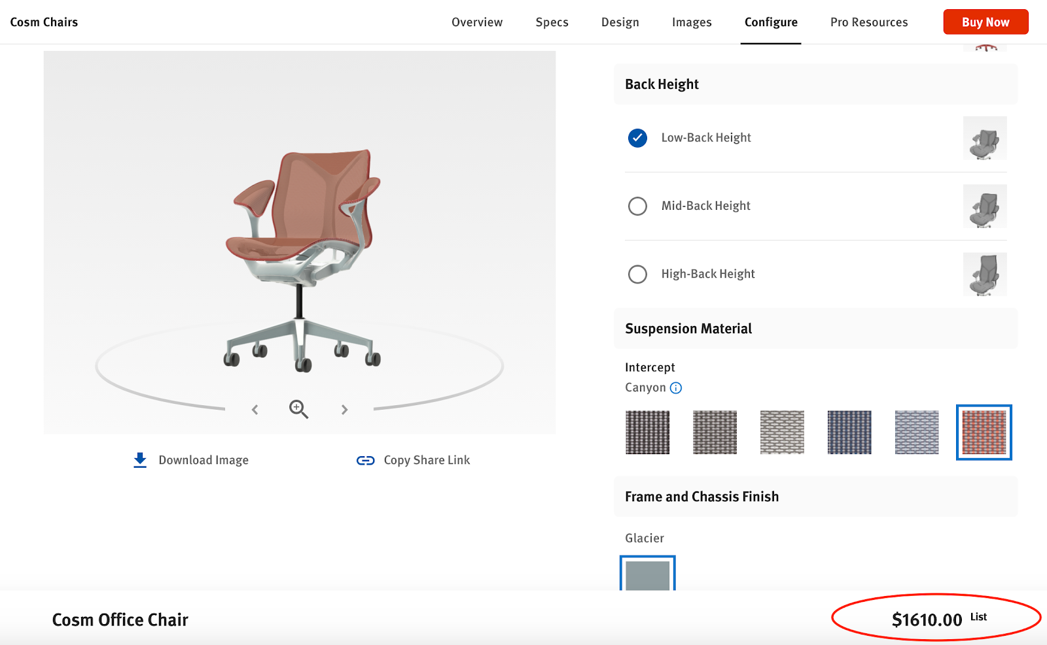Choose the light beige suspension swatch
1047x645 pixels.
click(x=782, y=433)
